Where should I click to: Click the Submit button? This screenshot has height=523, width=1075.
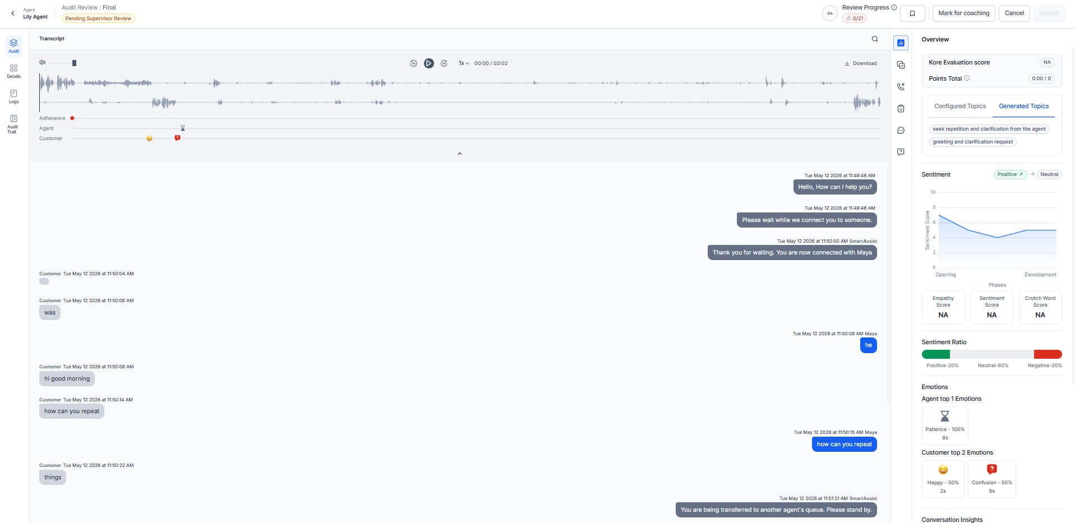[x=1049, y=13]
